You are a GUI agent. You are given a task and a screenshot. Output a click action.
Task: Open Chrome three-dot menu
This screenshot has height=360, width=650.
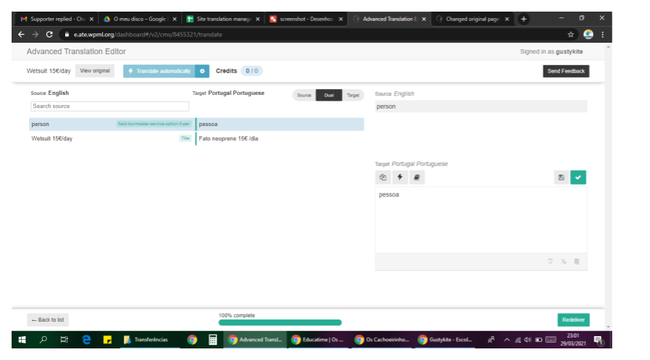click(603, 34)
